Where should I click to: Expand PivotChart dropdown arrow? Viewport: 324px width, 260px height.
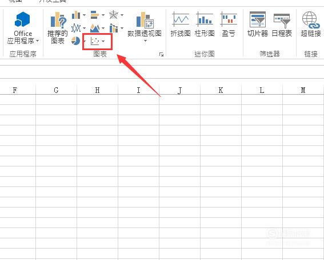(x=145, y=41)
